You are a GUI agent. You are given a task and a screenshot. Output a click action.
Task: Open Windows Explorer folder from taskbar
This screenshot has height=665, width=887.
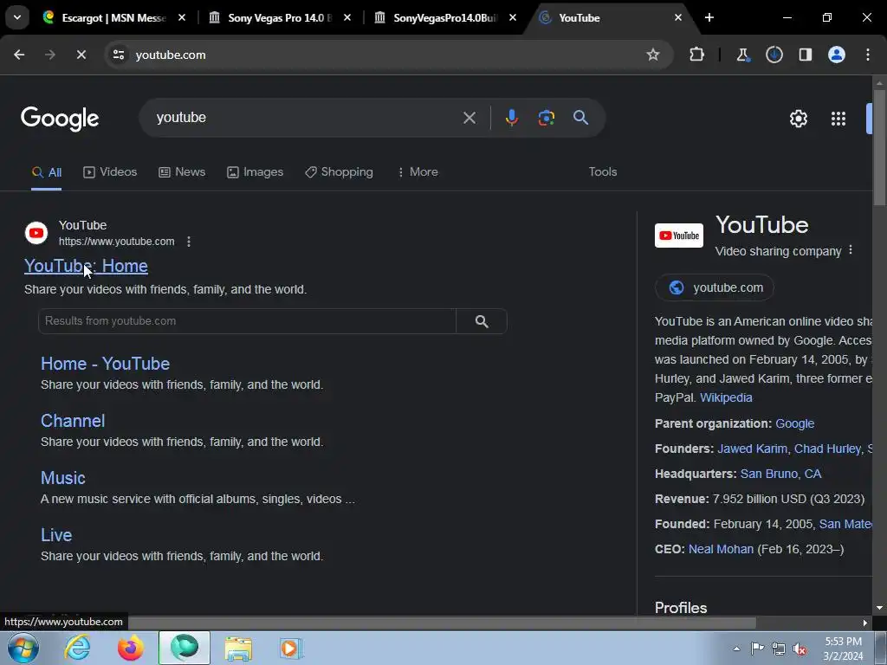[x=238, y=648]
